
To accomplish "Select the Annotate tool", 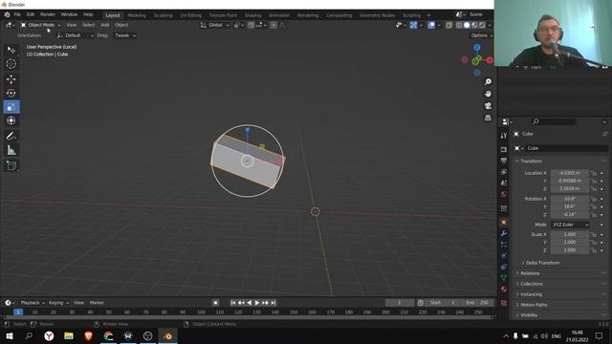I will click(x=11, y=136).
